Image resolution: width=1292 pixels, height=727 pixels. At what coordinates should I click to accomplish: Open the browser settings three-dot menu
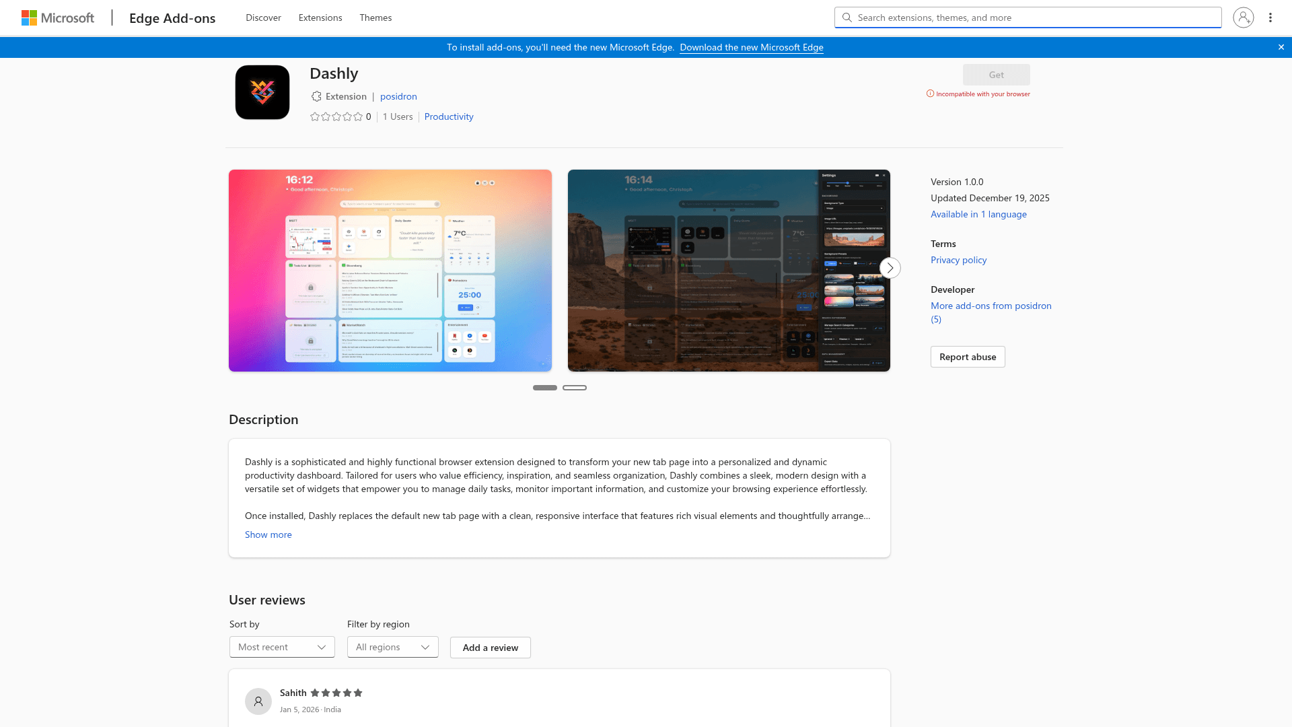[x=1270, y=18]
